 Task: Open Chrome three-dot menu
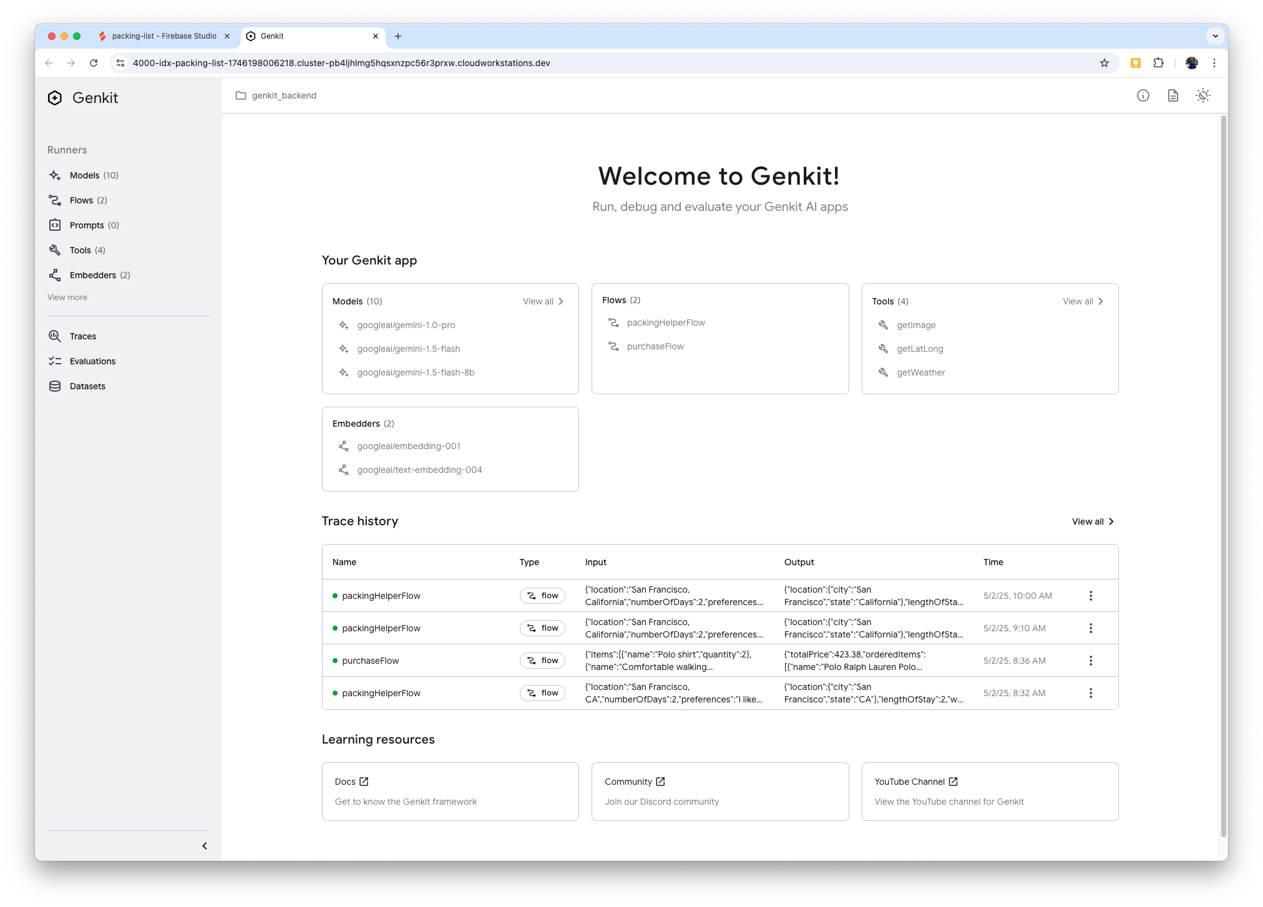(1214, 63)
